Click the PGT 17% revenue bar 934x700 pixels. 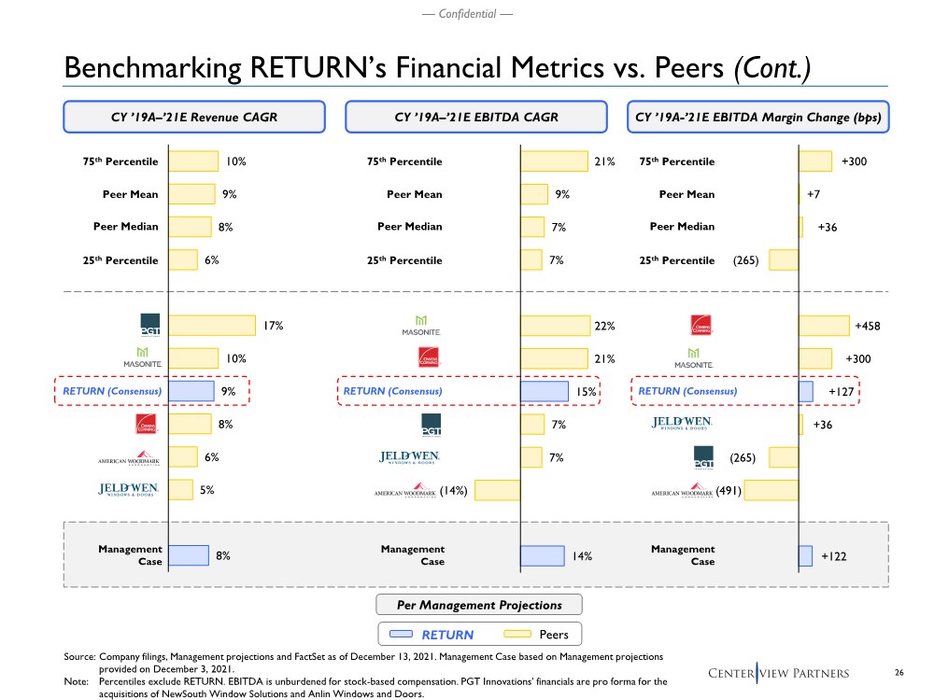click(x=211, y=325)
